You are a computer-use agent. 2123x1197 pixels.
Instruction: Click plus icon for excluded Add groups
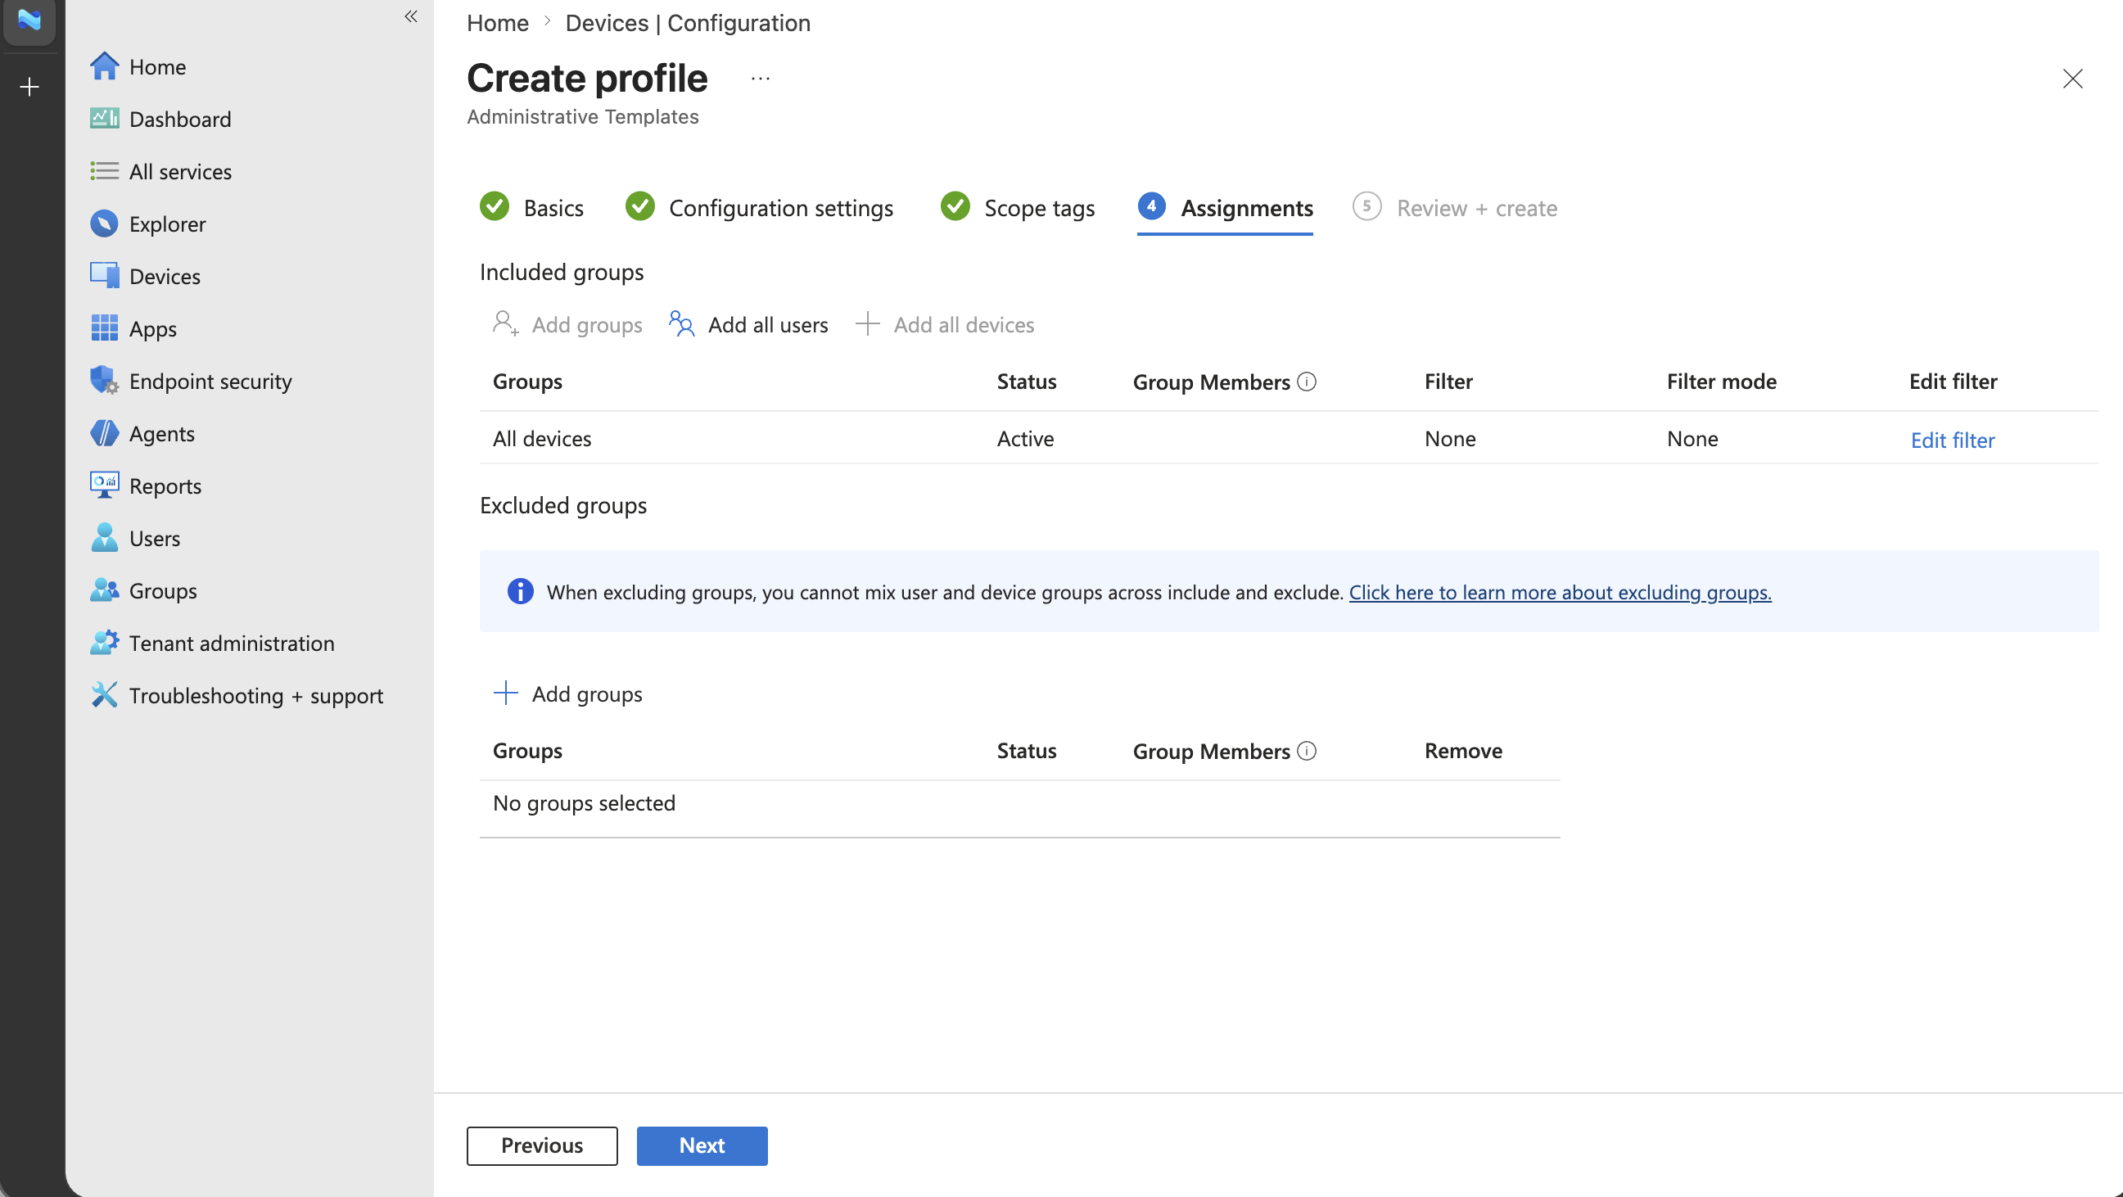505,693
